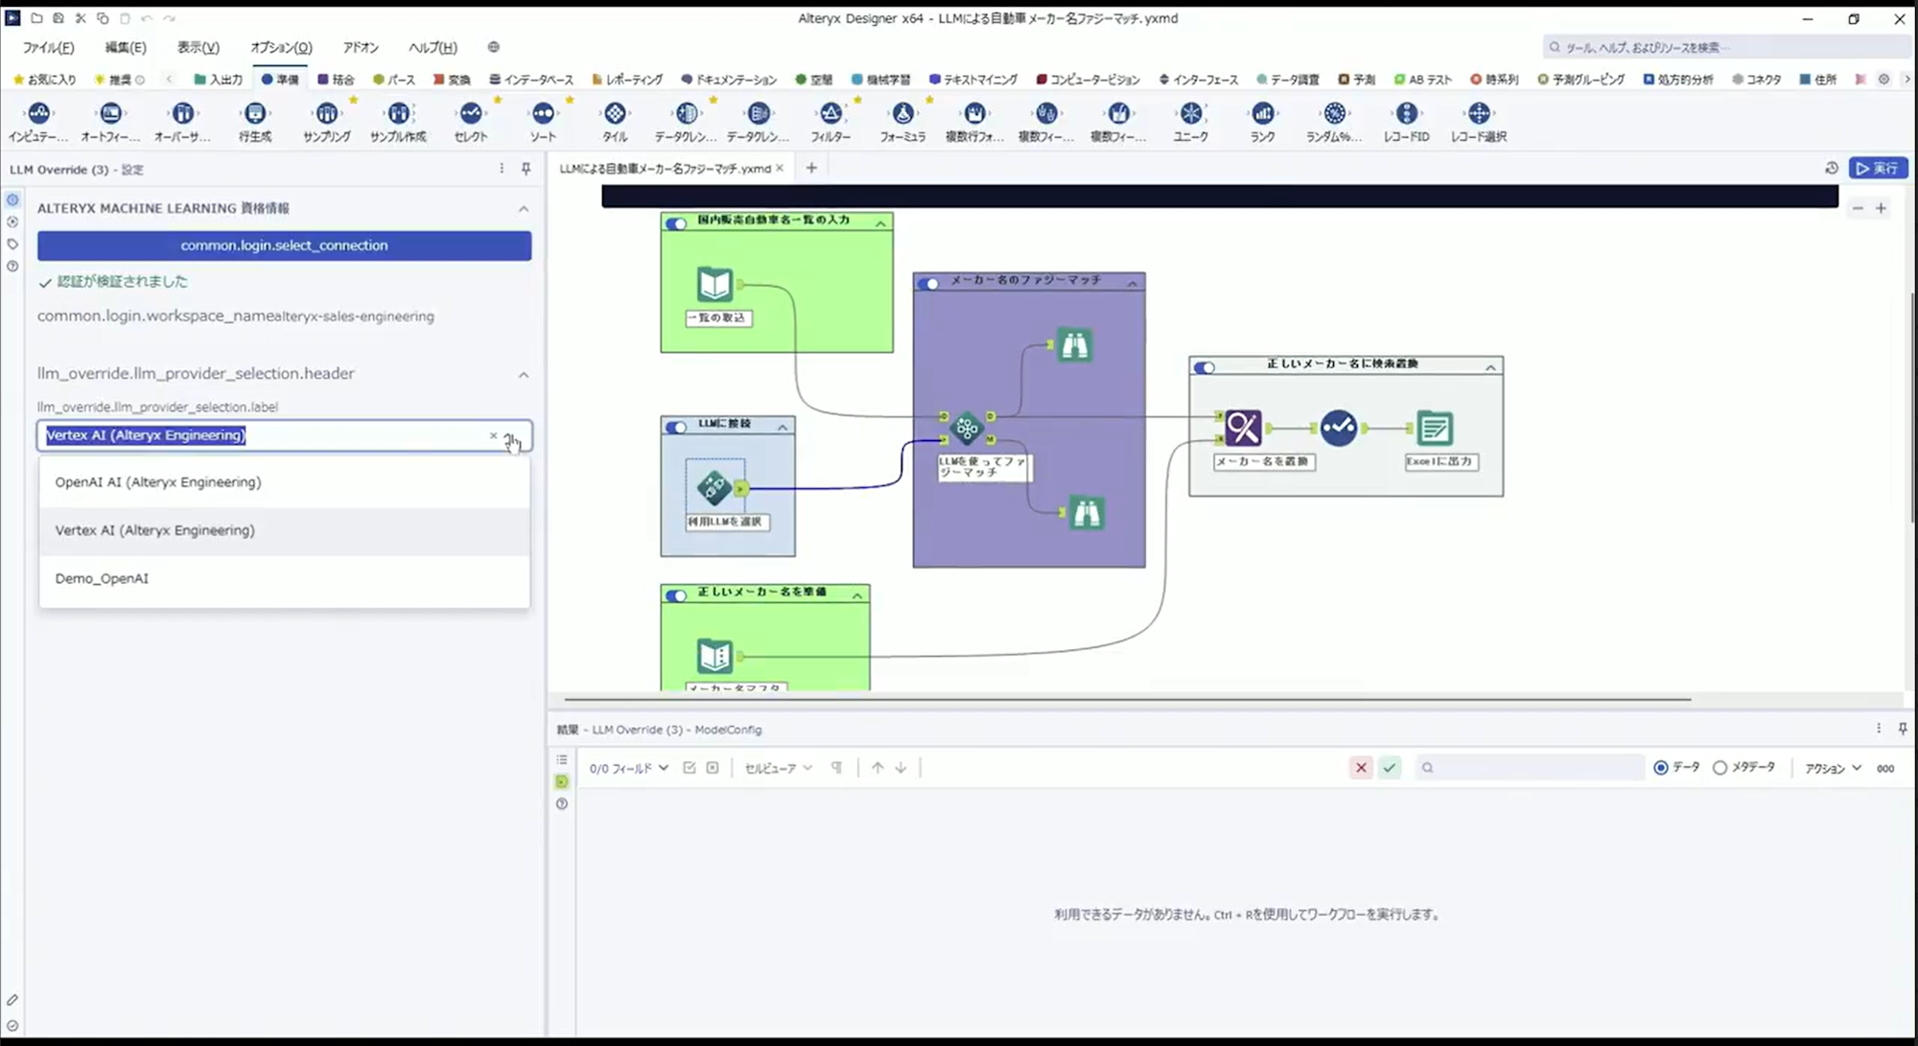
Task: Switch to 結合 tool palette tab
Action: coord(337,80)
